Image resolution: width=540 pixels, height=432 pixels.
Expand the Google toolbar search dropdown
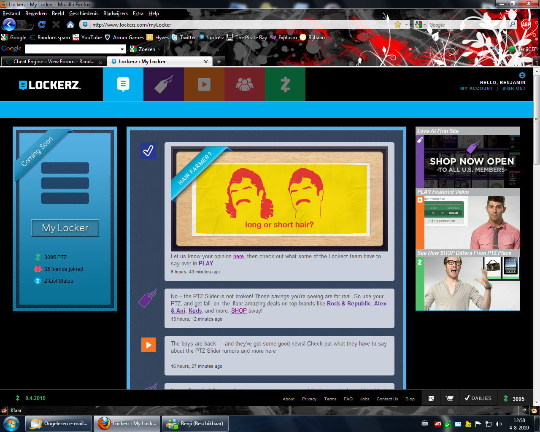click(122, 49)
